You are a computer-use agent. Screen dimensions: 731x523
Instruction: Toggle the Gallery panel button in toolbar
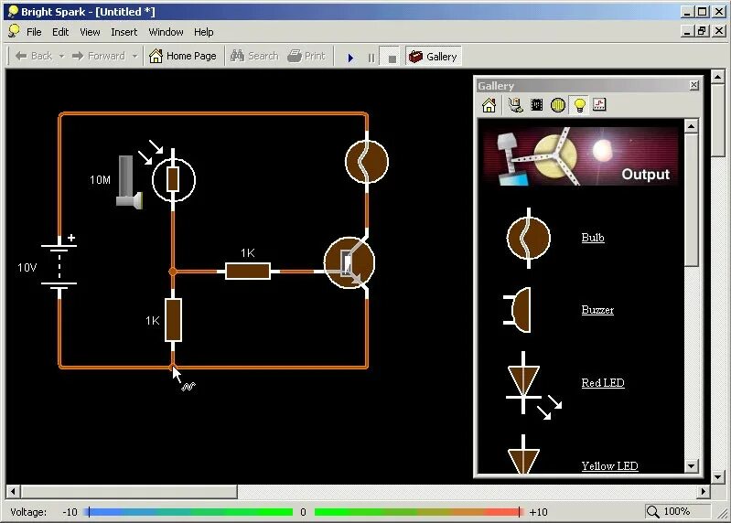433,56
